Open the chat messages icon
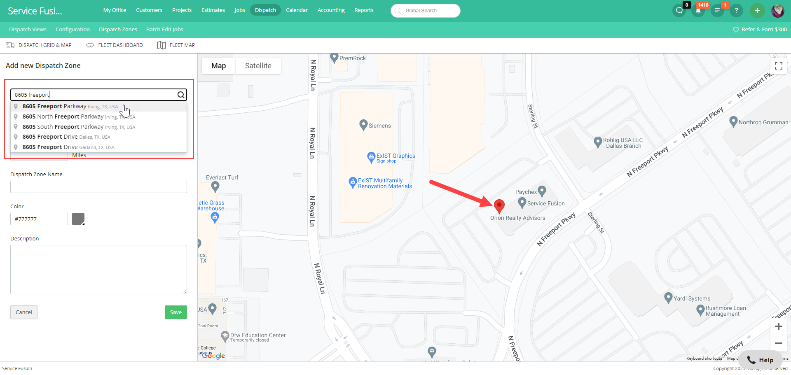The width and height of the screenshot is (791, 375). coord(679,11)
